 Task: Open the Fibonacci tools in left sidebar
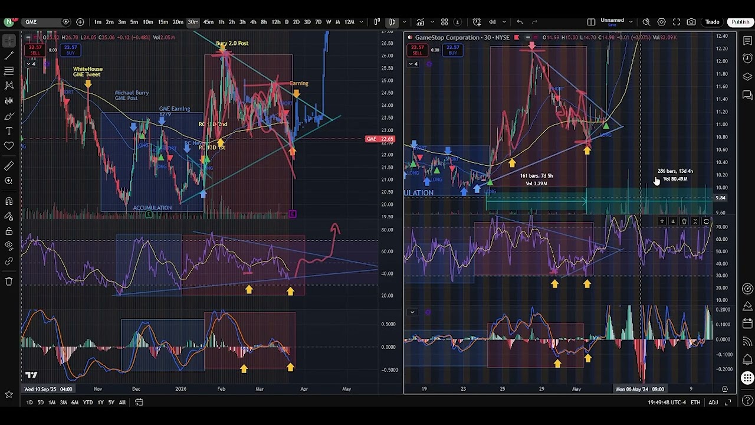click(9, 71)
